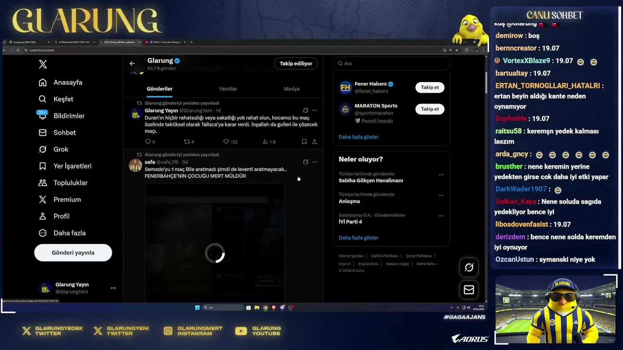Open Premium page
This screenshot has width=623, height=350.
click(x=60, y=200)
